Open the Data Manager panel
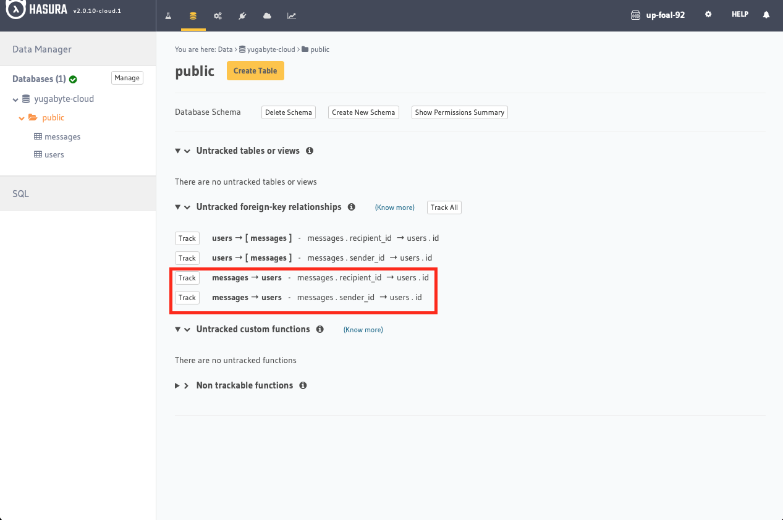 (41, 48)
